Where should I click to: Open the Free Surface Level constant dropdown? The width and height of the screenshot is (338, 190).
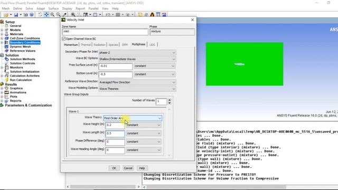click(154, 66)
